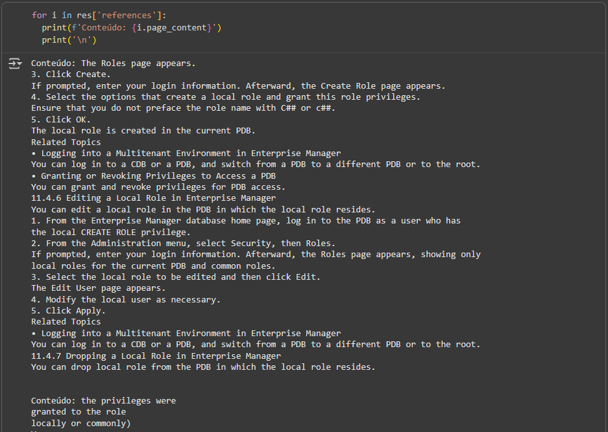The width and height of the screenshot is (608, 432).
Task: Click '4. Modify the local user' line
Action: [x=126, y=299]
